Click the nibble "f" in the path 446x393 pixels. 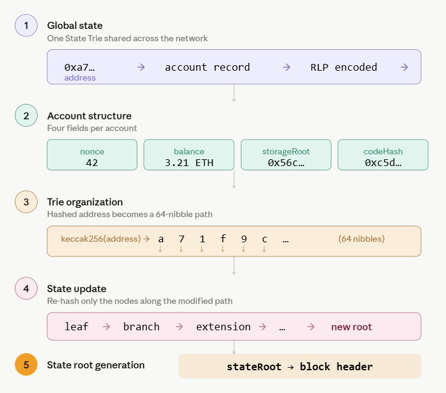223,239
